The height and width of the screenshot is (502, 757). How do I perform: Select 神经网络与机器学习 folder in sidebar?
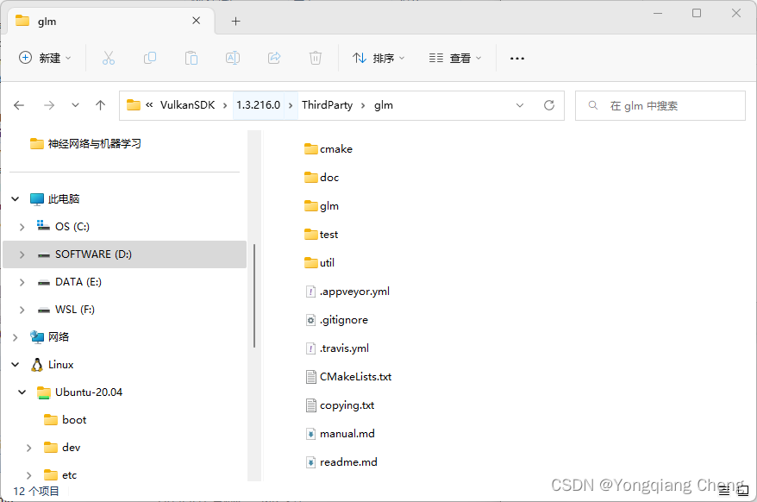85,143
